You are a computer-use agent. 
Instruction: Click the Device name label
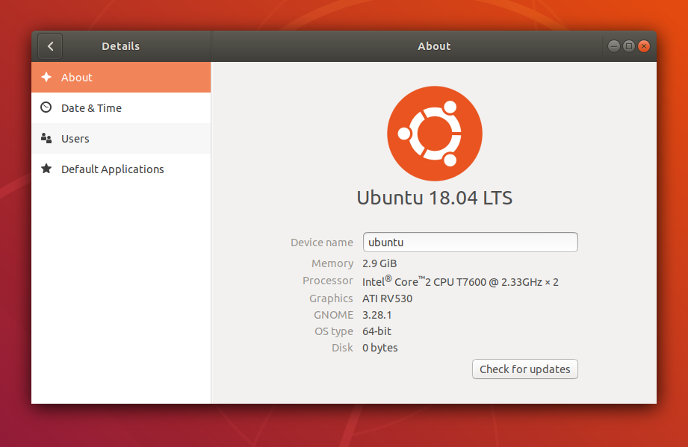click(x=322, y=243)
